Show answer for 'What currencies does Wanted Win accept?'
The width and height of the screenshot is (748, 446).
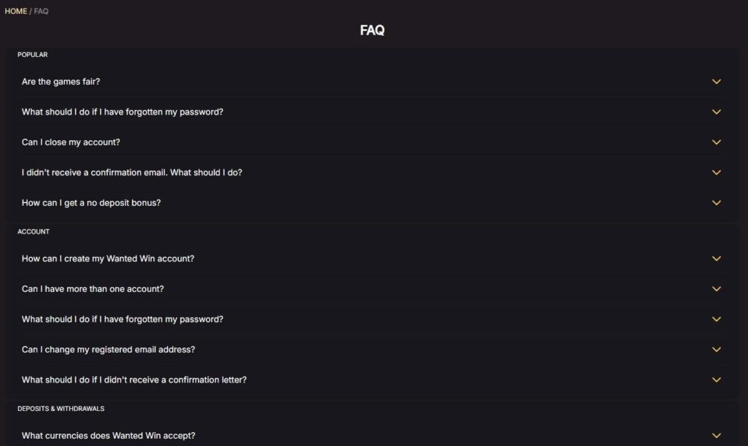[x=108, y=436]
